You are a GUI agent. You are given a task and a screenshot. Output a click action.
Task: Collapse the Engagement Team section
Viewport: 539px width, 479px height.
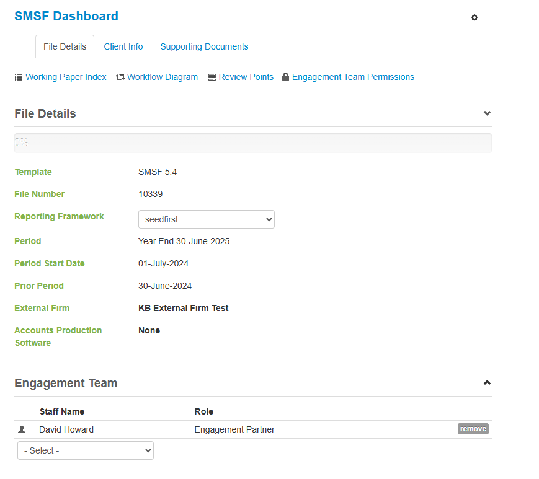pyautogui.click(x=487, y=382)
